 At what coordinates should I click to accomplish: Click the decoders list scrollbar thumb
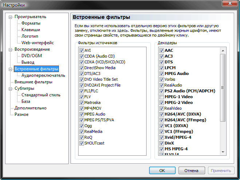pos(223,88)
